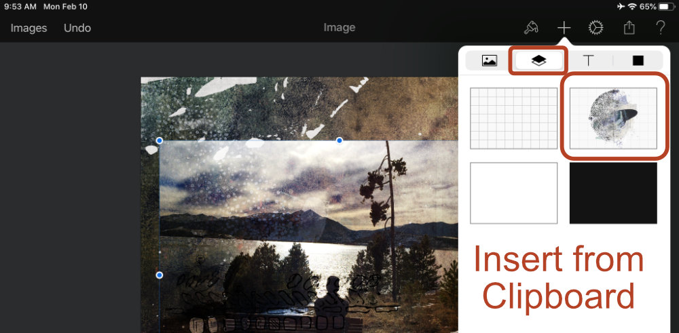Choose the text insert tab

click(588, 60)
